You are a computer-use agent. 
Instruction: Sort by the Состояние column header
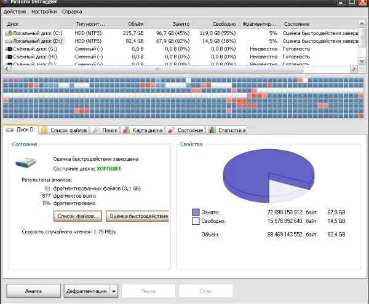pos(319,24)
